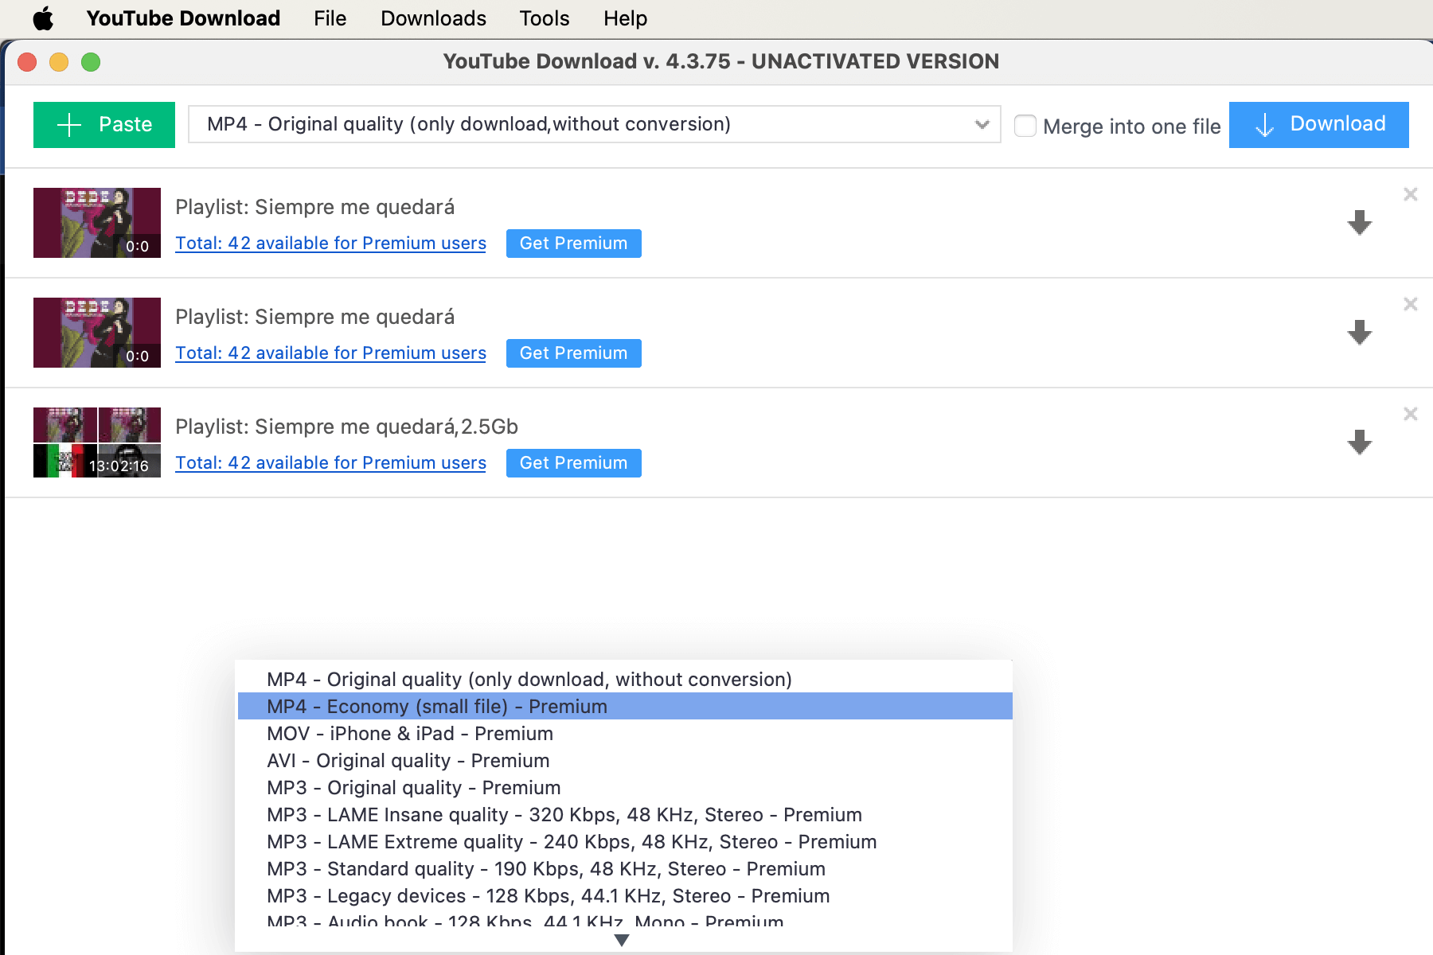Choose MOV iPhone & iPad format
1433x955 pixels.
pyautogui.click(x=409, y=734)
